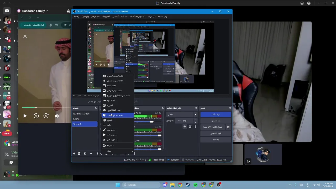Select 'Scene' in the scenes list
This screenshot has width=336, height=189.
pos(85,119)
